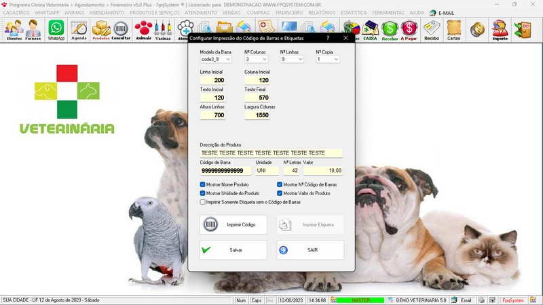Open the VENDAS menu
Viewport: 543px width, 305px height.
coord(231,13)
